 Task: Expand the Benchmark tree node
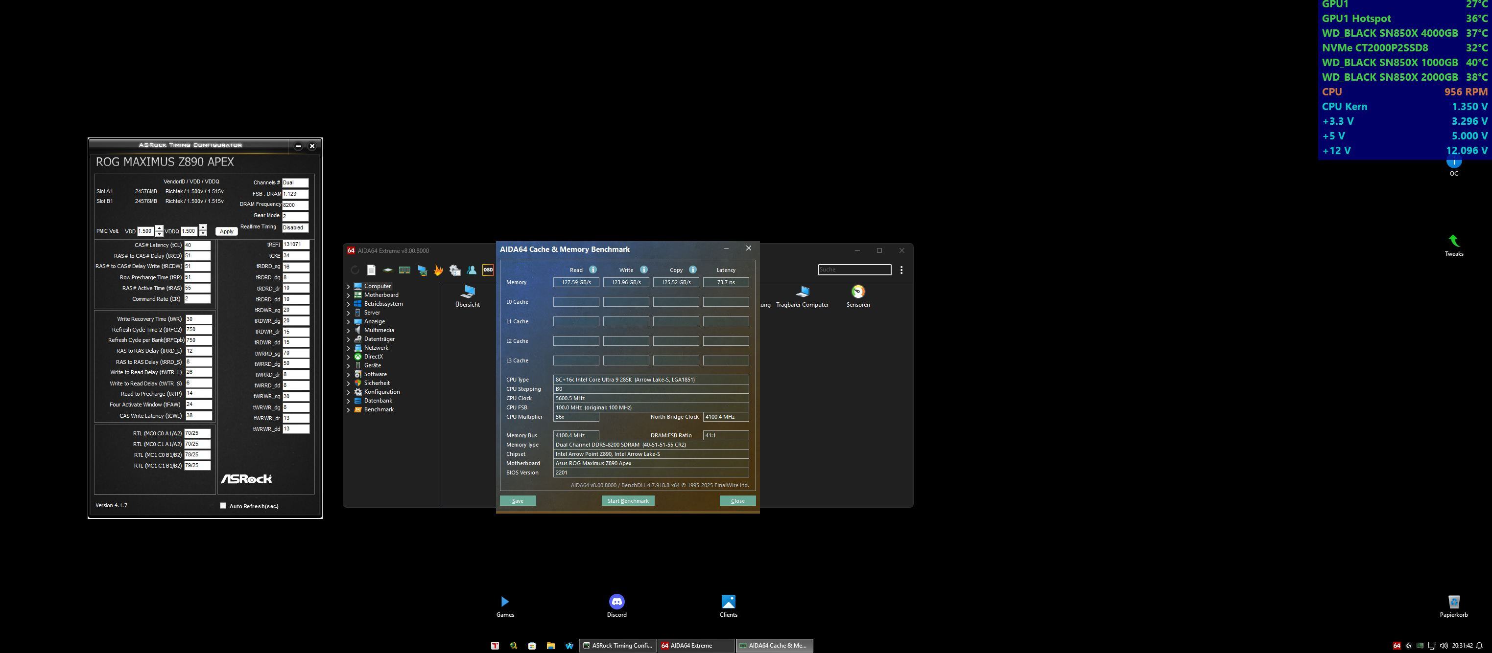tap(348, 409)
